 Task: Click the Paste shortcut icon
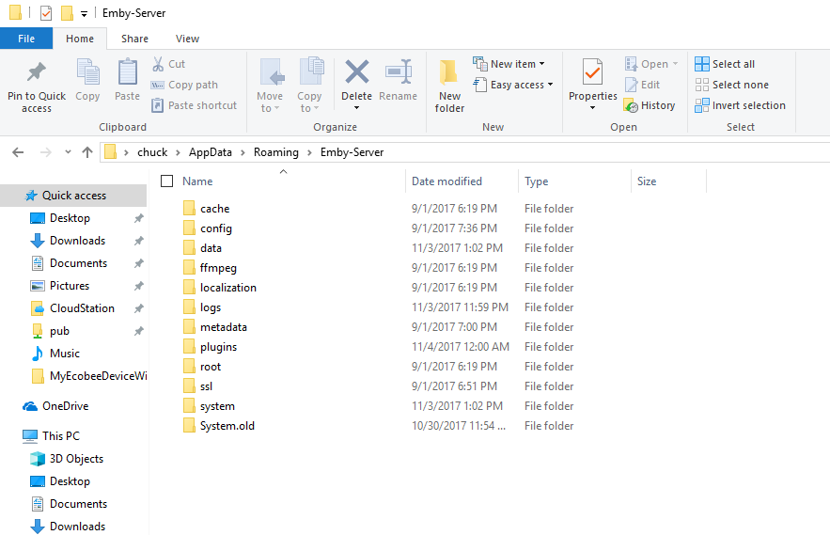click(x=158, y=105)
